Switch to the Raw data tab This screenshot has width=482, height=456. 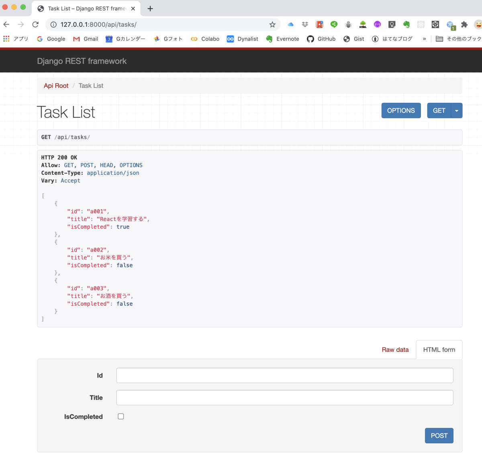[x=395, y=350]
